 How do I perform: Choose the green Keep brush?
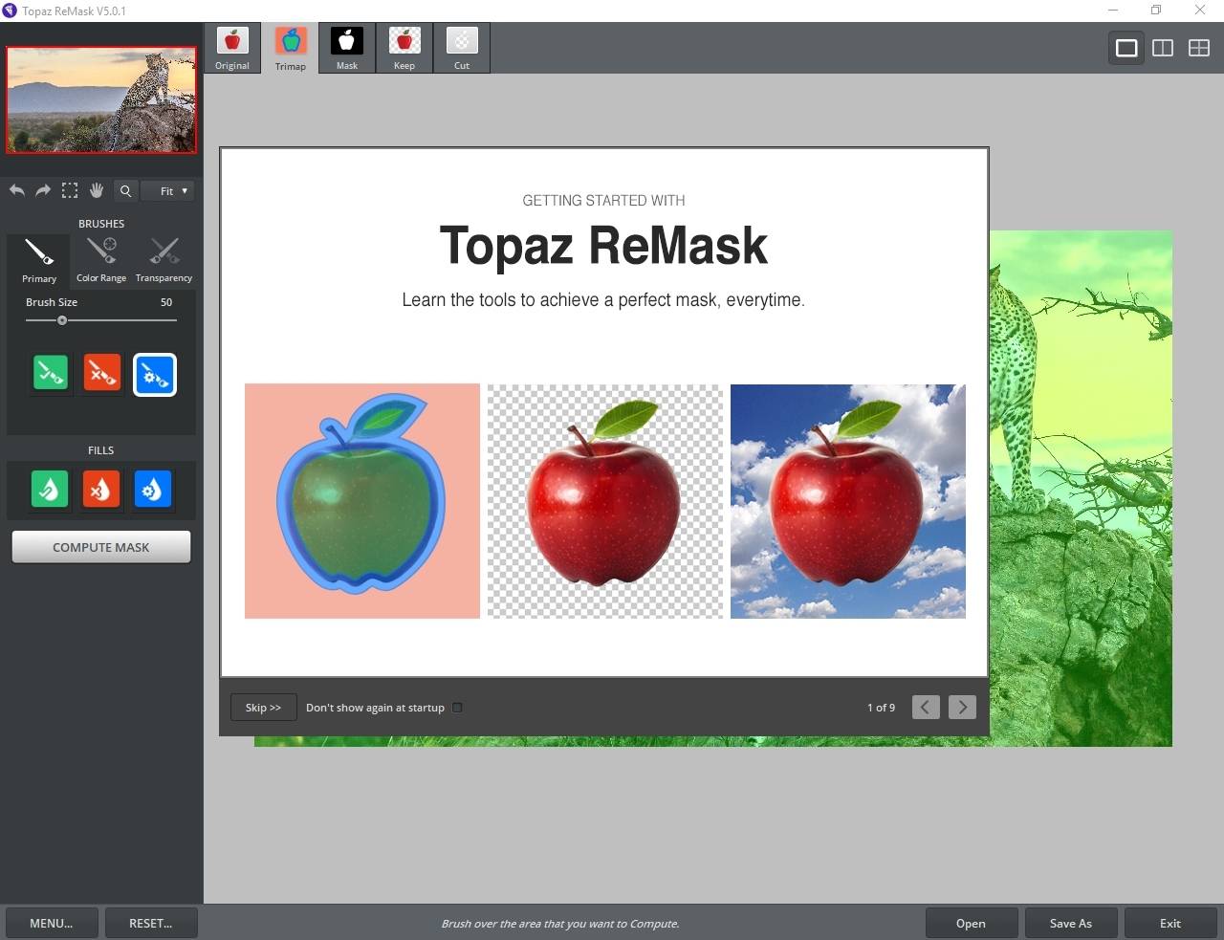51,373
